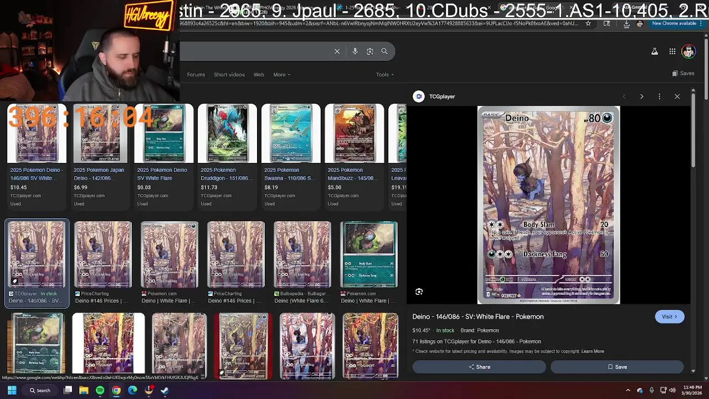Open Microsoft Edge from the taskbar
709x399 pixels.
pyautogui.click(x=132, y=390)
